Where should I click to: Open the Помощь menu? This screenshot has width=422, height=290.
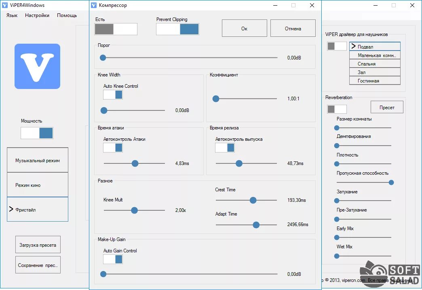click(x=67, y=15)
